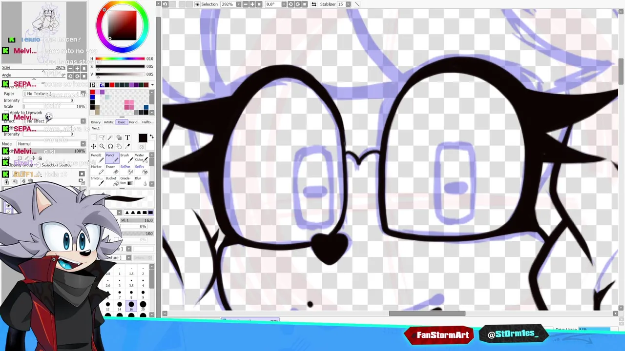Open the blending Mode Normal dropdown
The width and height of the screenshot is (625, 351).
tap(83, 144)
